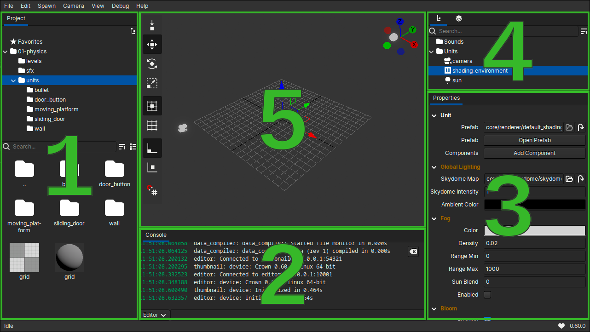The image size is (590, 332).
Task: Open the Editor dropdown in the Console panel
Action: tap(154, 315)
